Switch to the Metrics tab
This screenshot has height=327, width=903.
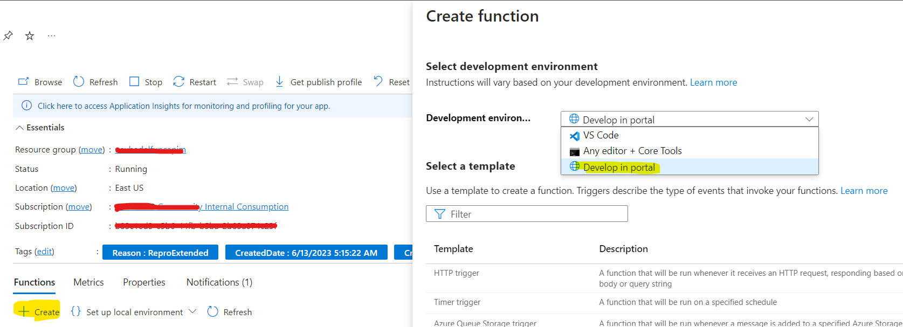click(x=88, y=282)
